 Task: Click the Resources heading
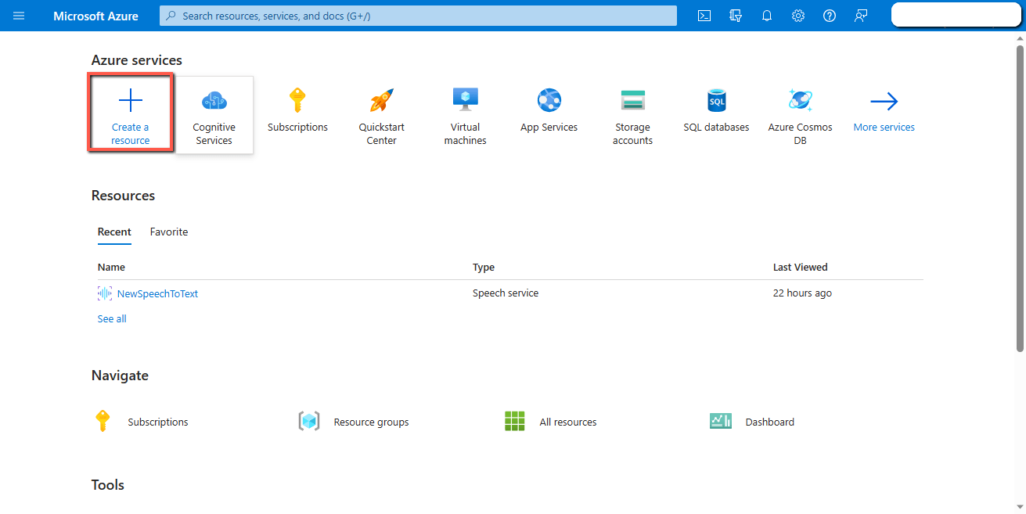tap(124, 196)
